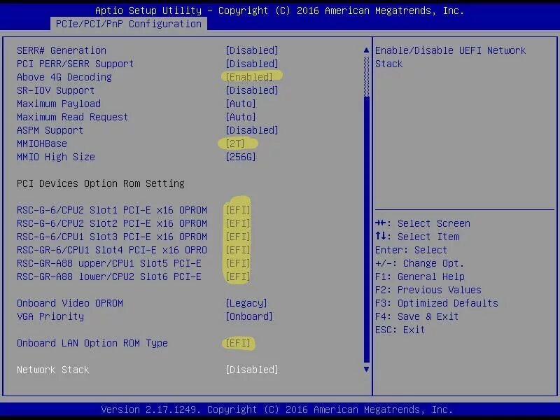The height and width of the screenshot is (420, 560).
Task: Change Slot6 [EFI] value
Action: (x=238, y=276)
